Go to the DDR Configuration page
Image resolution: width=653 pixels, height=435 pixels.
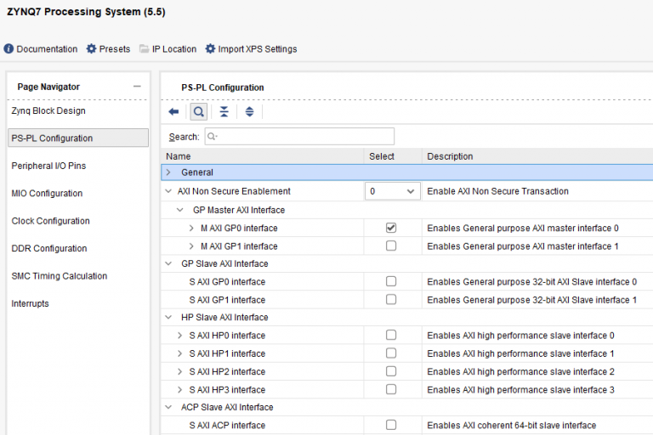(48, 249)
